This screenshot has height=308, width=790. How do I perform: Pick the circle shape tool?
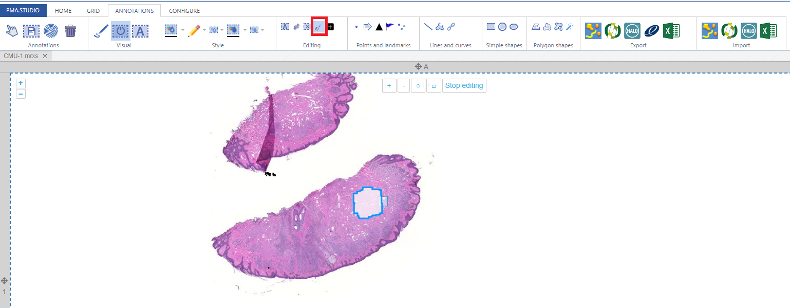coord(502,27)
